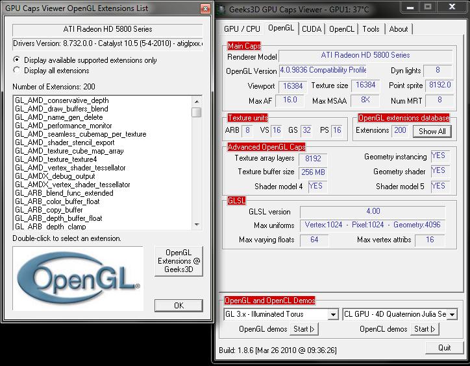470x366 pixels.
Task: Click the extensions list scroll down arrow
Action: [197, 225]
